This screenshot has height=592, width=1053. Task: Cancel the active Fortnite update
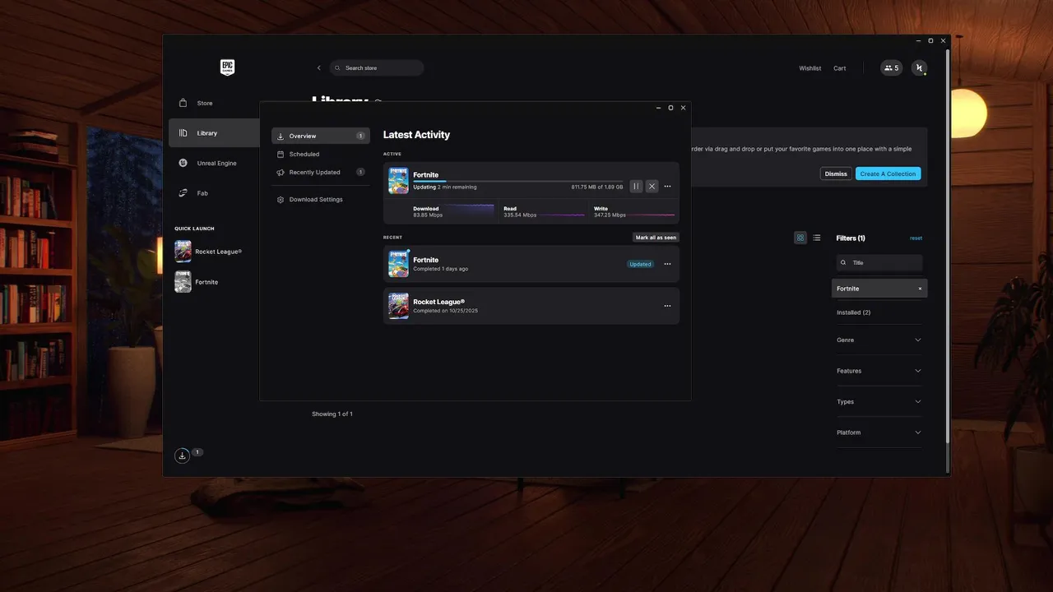click(x=652, y=187)
